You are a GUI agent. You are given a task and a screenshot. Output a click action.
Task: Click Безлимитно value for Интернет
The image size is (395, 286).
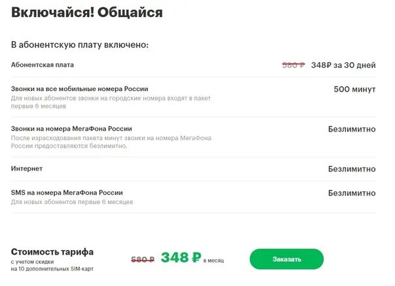pyautogui.click(x=352, y=169)
